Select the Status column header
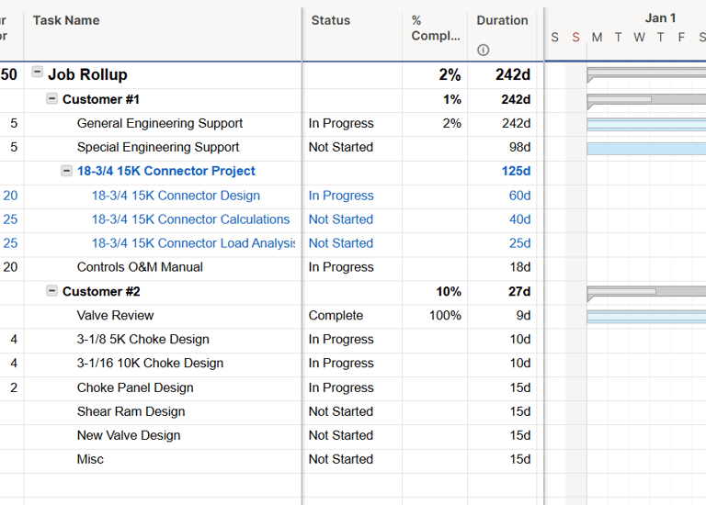Screen dimensions: 706x505 pos(331,20)
